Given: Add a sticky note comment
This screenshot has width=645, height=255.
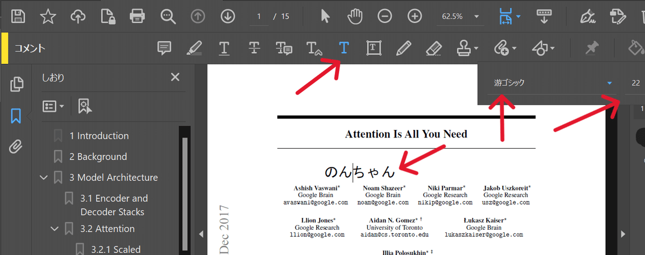Looking at the screenshot, I should tap(164, 48).
